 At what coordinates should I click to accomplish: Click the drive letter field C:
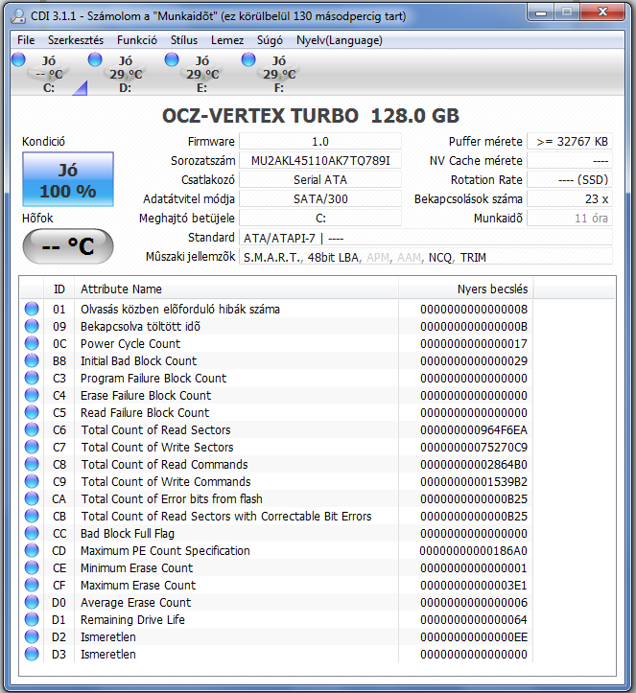pos(320,219)
